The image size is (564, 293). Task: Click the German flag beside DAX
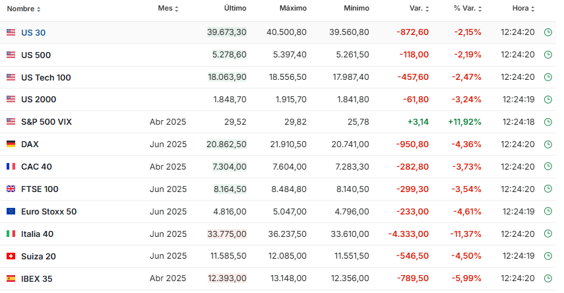[x=11, y=145]
